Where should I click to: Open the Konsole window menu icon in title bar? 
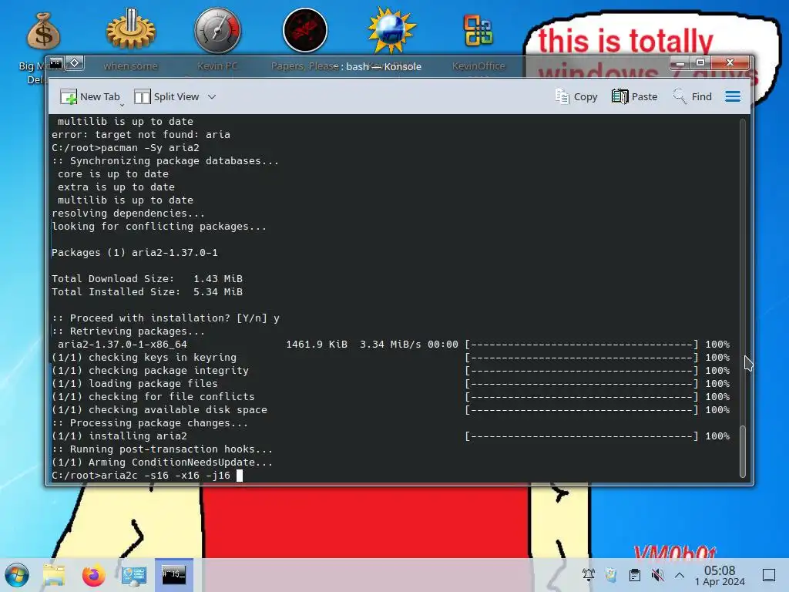(x=55, y=63)
